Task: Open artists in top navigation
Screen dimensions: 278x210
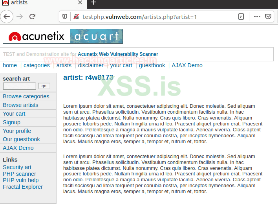Action: [64, 65]
